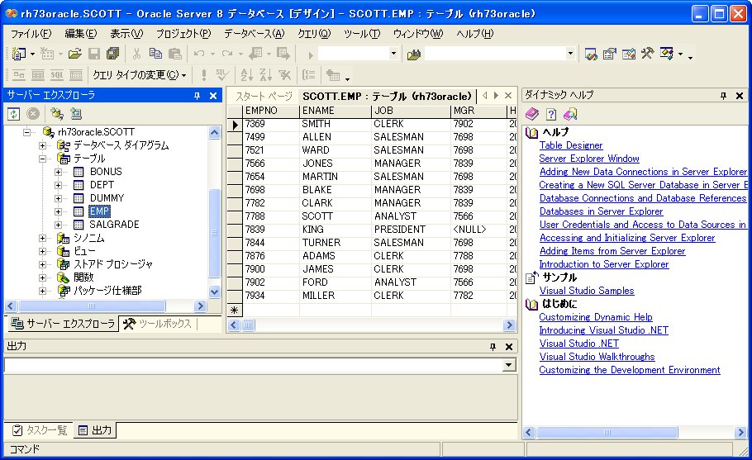Open the Table Designer help link
The image size is (752, 460).
pos(571,145)
